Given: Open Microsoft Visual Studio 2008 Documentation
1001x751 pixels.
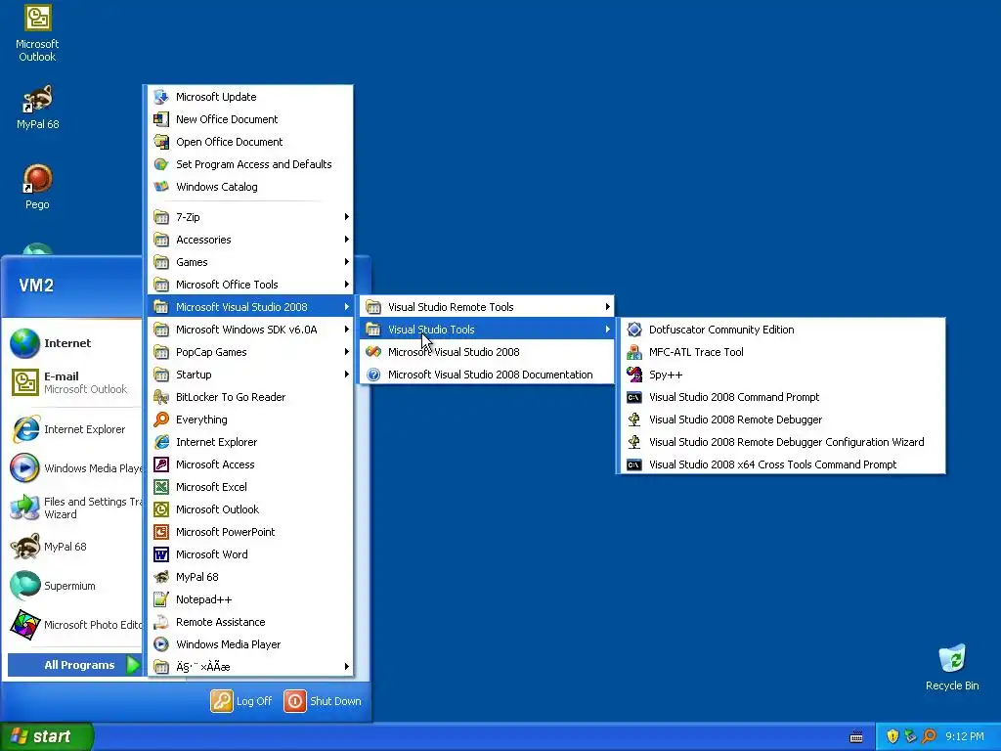Looking at the screenshot, I should click(487, 375).
